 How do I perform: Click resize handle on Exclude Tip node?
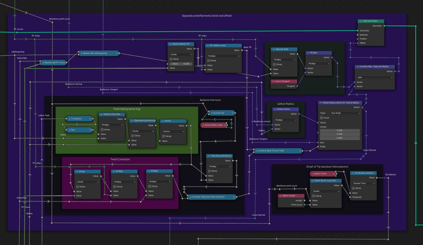click(x=233, y=113)
